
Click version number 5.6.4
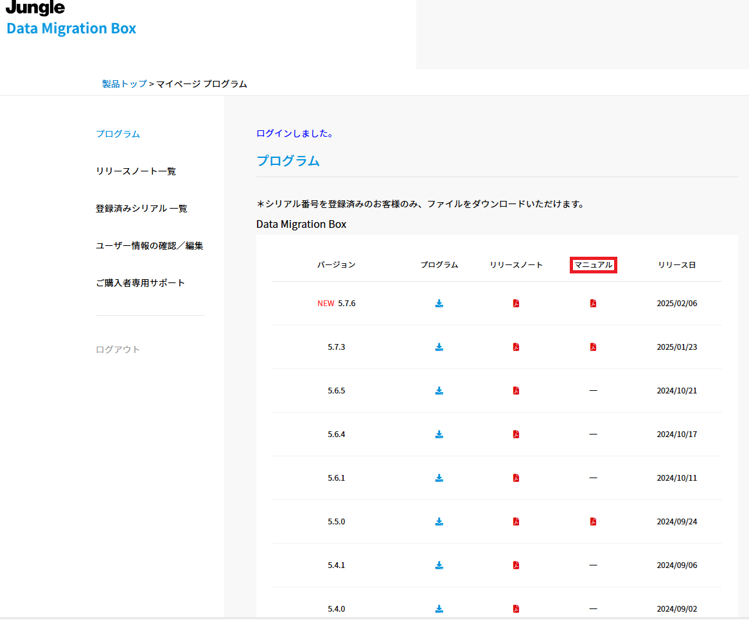pos(337,435)
